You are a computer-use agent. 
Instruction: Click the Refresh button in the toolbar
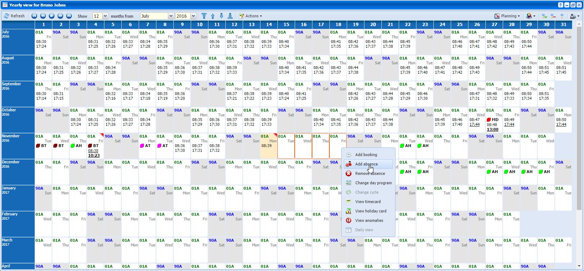click(x=14, y=16)
